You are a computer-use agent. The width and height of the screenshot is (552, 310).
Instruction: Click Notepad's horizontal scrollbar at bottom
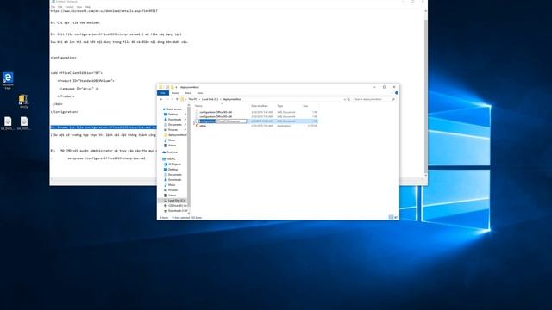point(238,180)
